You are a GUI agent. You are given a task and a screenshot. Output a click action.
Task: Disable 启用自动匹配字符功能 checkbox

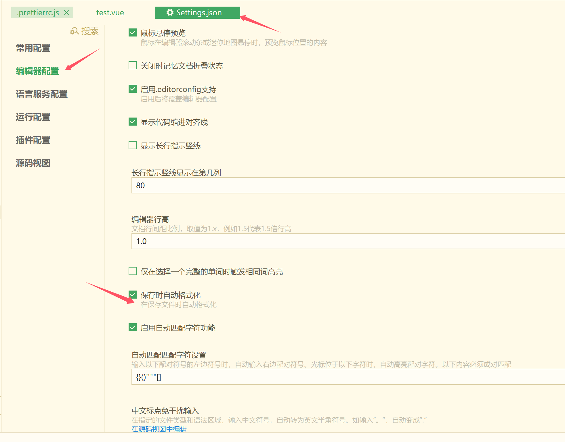point(133,328)
